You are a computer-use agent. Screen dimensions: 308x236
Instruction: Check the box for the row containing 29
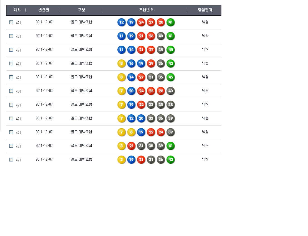11,64
